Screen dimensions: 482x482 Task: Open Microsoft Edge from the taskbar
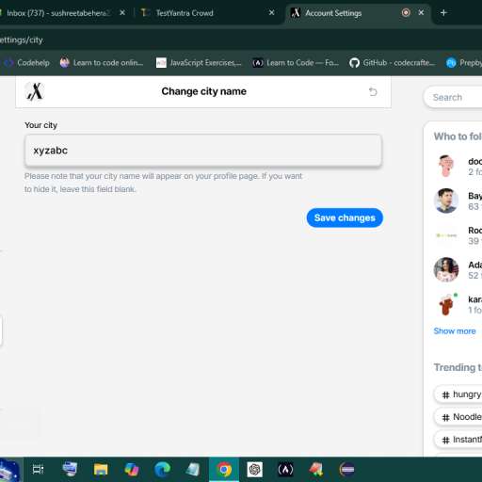pos(162,470)
